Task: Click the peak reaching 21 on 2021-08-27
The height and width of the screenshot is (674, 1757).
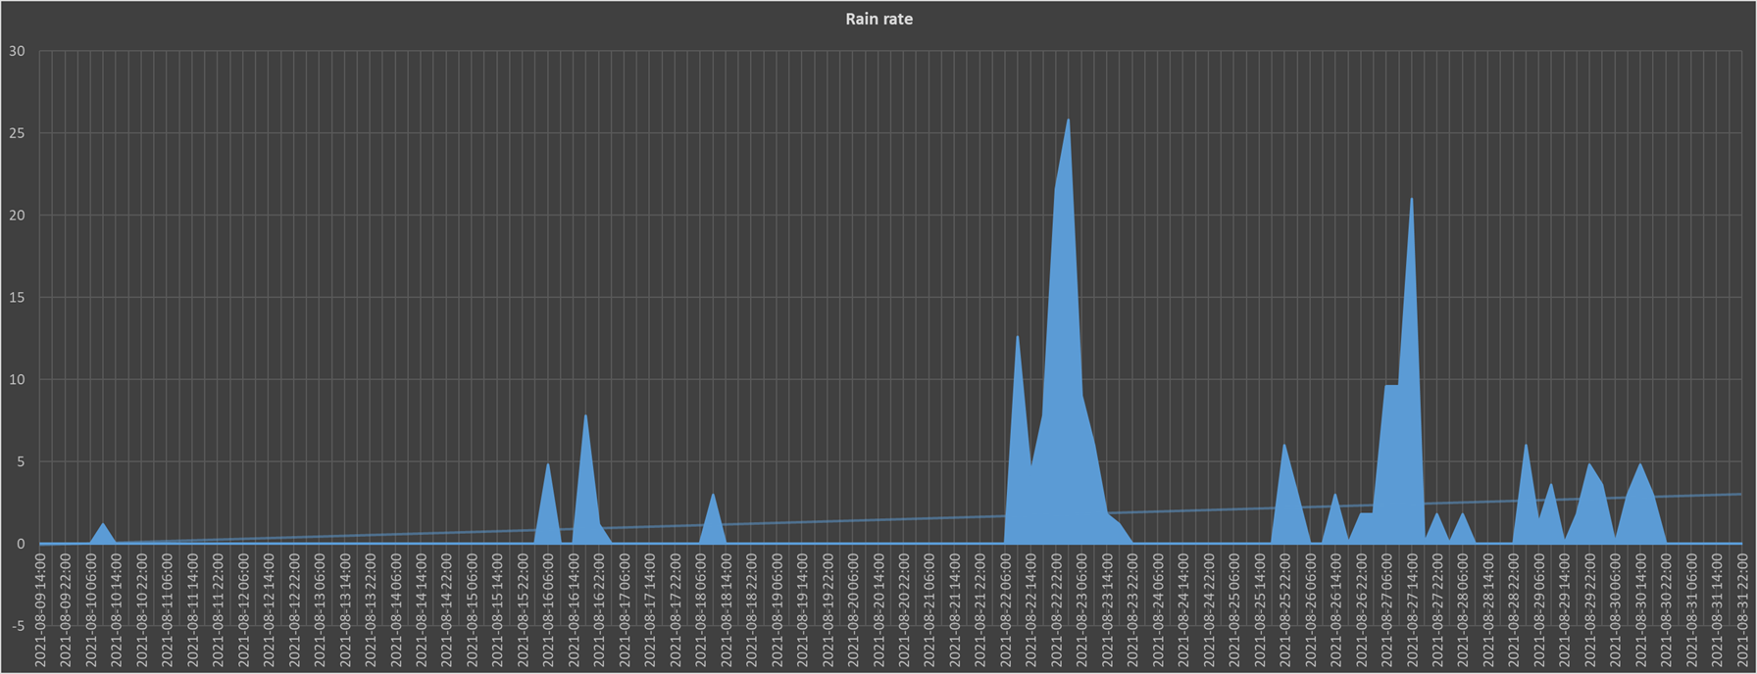Action: click(x=1411, y=202)
